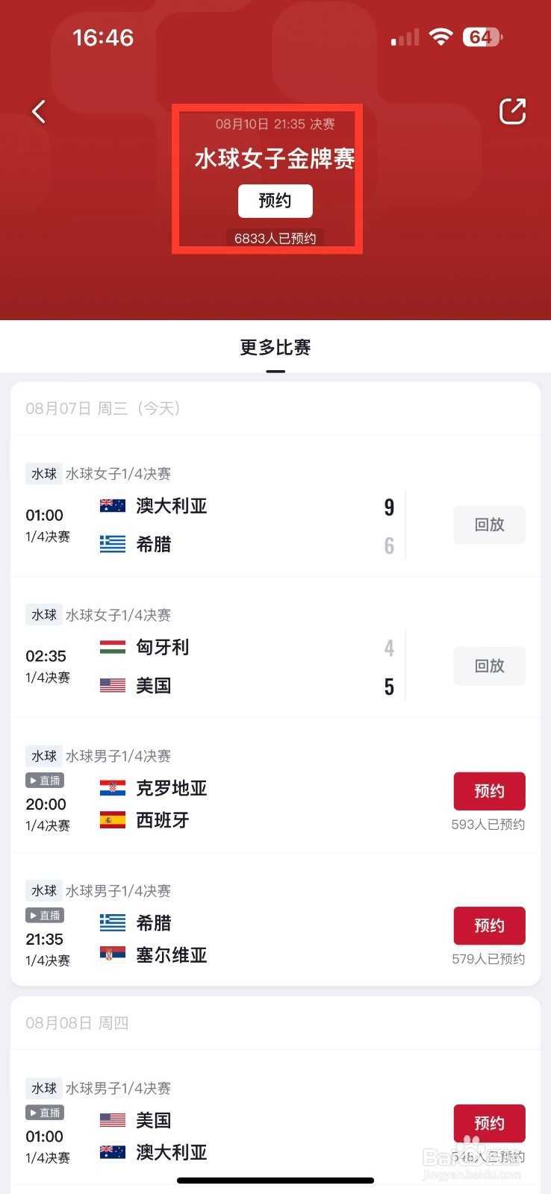This screenshot has width=551, height=1194.
Task: Reserve the Greece vs Serbia match
Action: 490,925
